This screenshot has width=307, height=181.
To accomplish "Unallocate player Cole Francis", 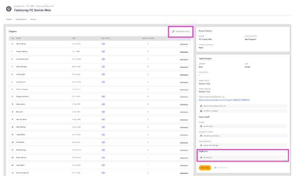I will [x=184, y=82].
